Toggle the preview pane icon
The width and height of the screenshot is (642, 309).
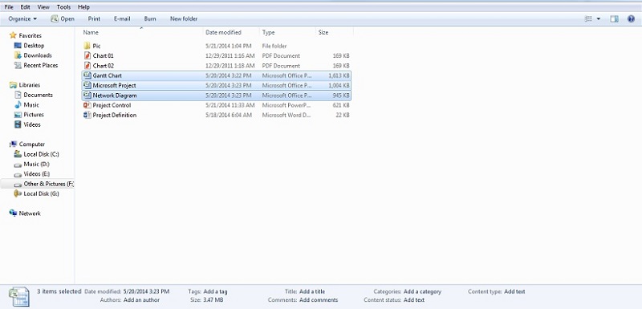click(x=614, y=18)
